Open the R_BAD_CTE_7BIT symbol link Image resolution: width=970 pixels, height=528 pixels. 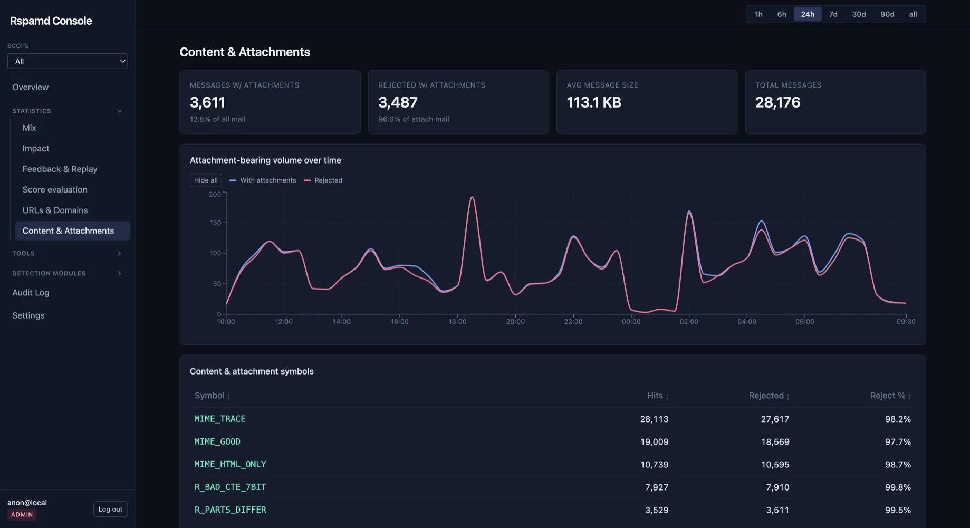pos(230,487)
